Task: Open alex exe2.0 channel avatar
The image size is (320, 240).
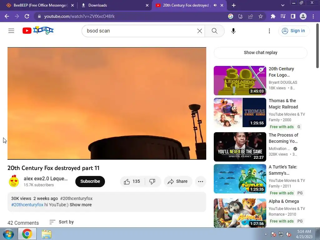Action: (x=14, y=181)
